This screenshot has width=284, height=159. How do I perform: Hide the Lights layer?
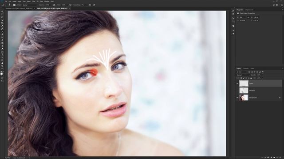click(237, 83)
